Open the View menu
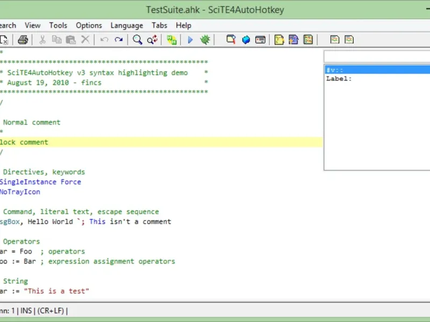The image size is (430, 322). point(33,25)
